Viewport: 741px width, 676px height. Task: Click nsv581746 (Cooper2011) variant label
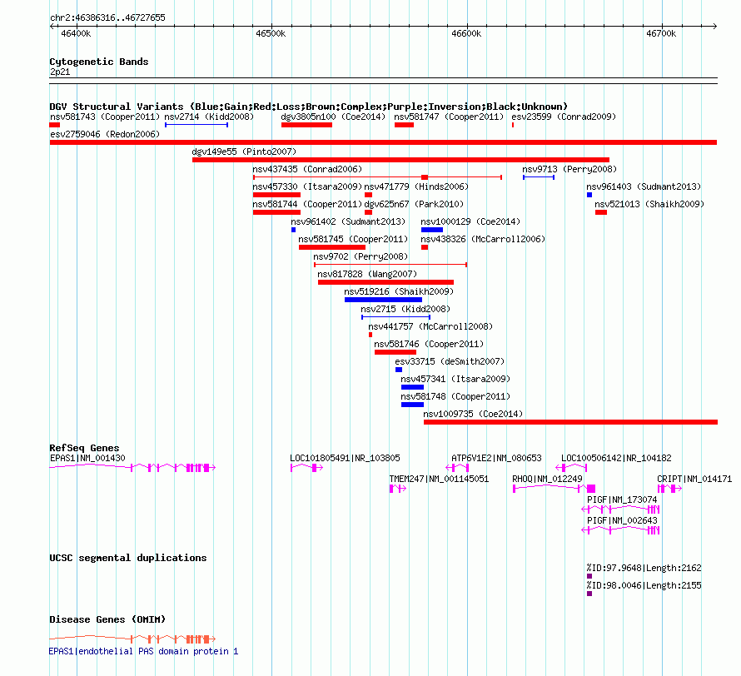[x=429, y=344]
